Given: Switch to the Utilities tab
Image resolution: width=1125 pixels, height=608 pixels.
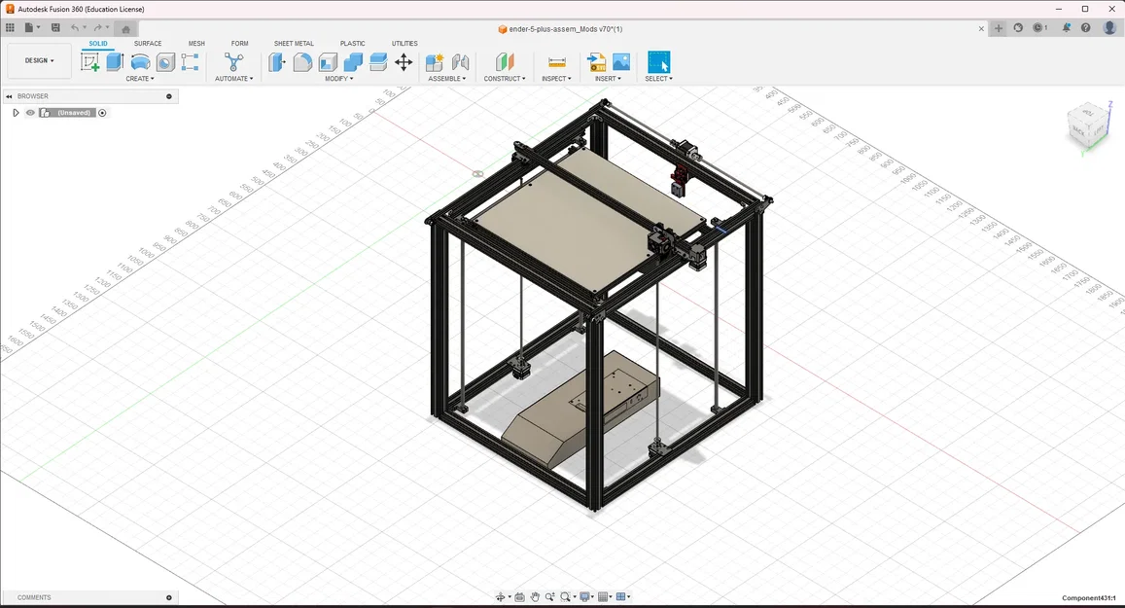Looking at the screenshot, I should click(404, 44).
